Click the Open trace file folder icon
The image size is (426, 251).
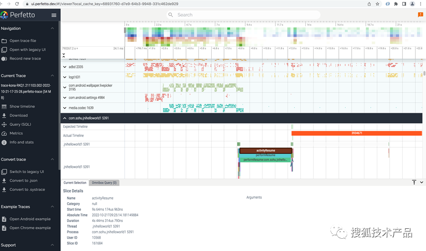4,41
